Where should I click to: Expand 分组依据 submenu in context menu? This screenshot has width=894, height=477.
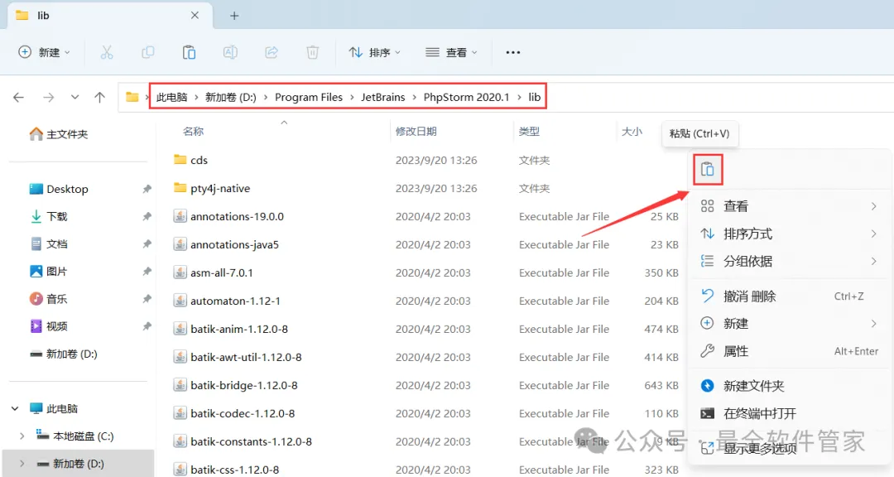coord(789,262)
